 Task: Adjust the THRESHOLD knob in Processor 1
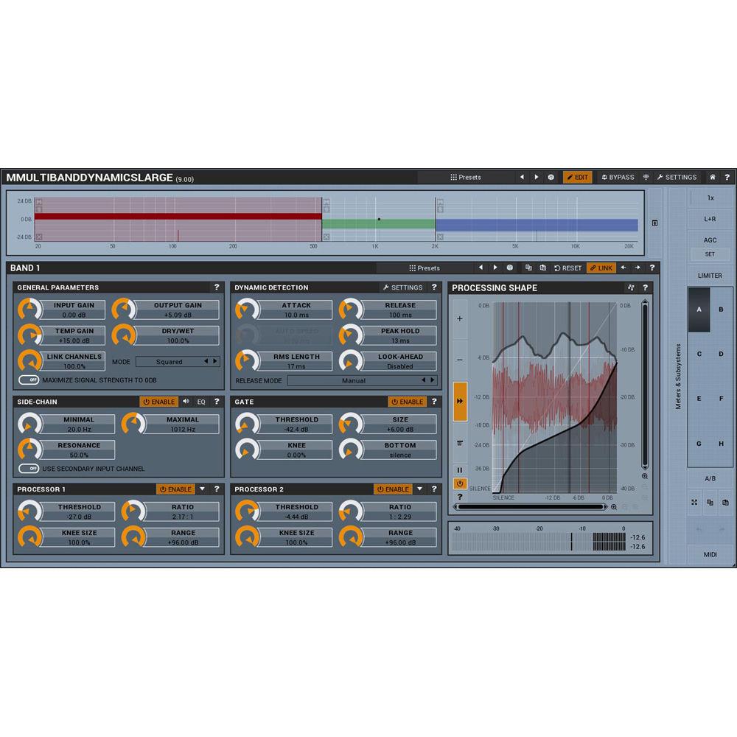coord(29,509)
